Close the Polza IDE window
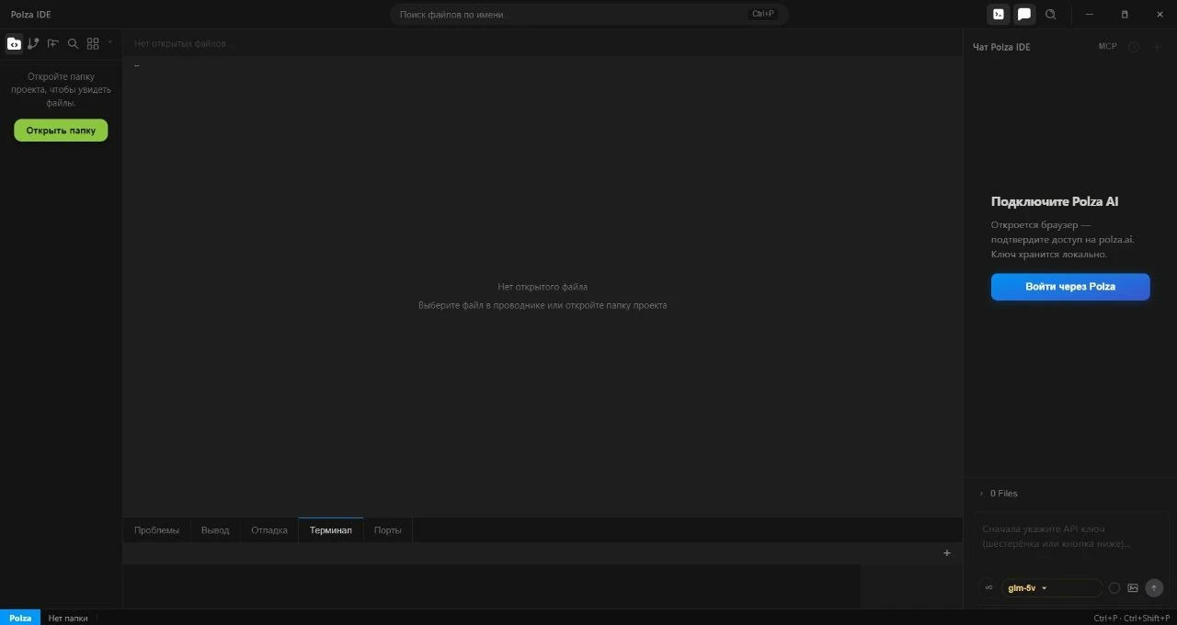 [x=1160, y=14]
